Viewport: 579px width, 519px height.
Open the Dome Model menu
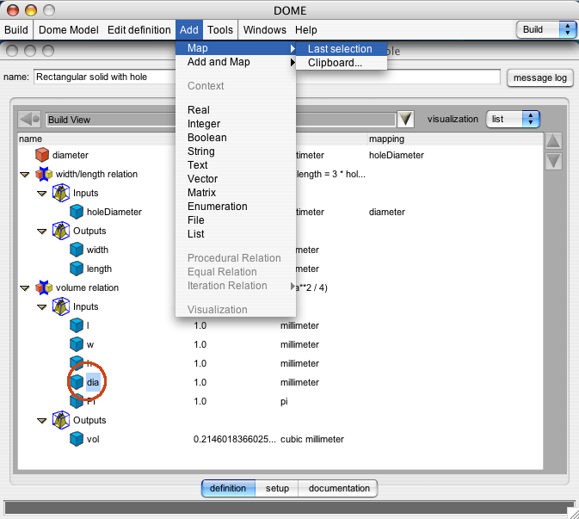click(68, 29)
